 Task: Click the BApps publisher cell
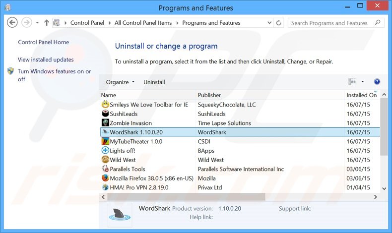pyautogui.click(x=206, y=151)
